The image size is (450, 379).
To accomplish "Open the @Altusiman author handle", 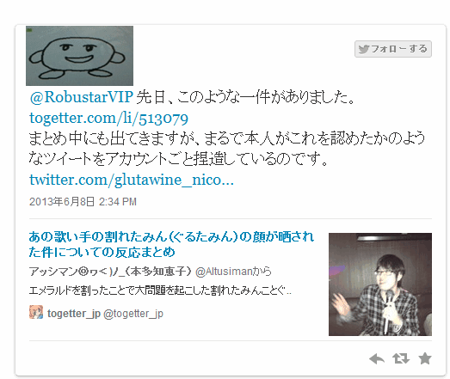I will (224, 272).
